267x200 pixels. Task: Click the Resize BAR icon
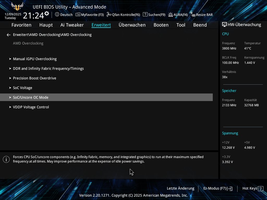tap(193, 15)
